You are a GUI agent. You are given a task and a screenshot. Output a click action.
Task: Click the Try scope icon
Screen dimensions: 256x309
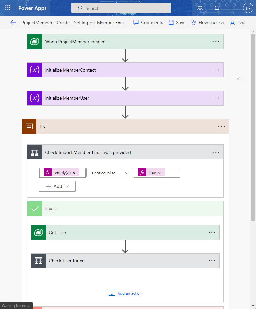(x=29, y=126)
